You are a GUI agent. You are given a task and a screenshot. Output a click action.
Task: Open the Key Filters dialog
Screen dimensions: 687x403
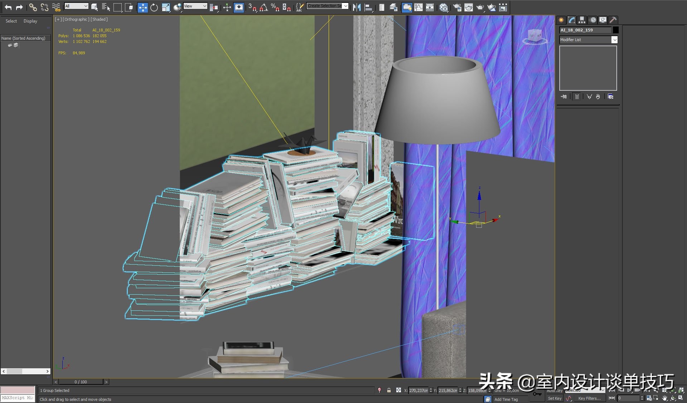click(589, 398)
